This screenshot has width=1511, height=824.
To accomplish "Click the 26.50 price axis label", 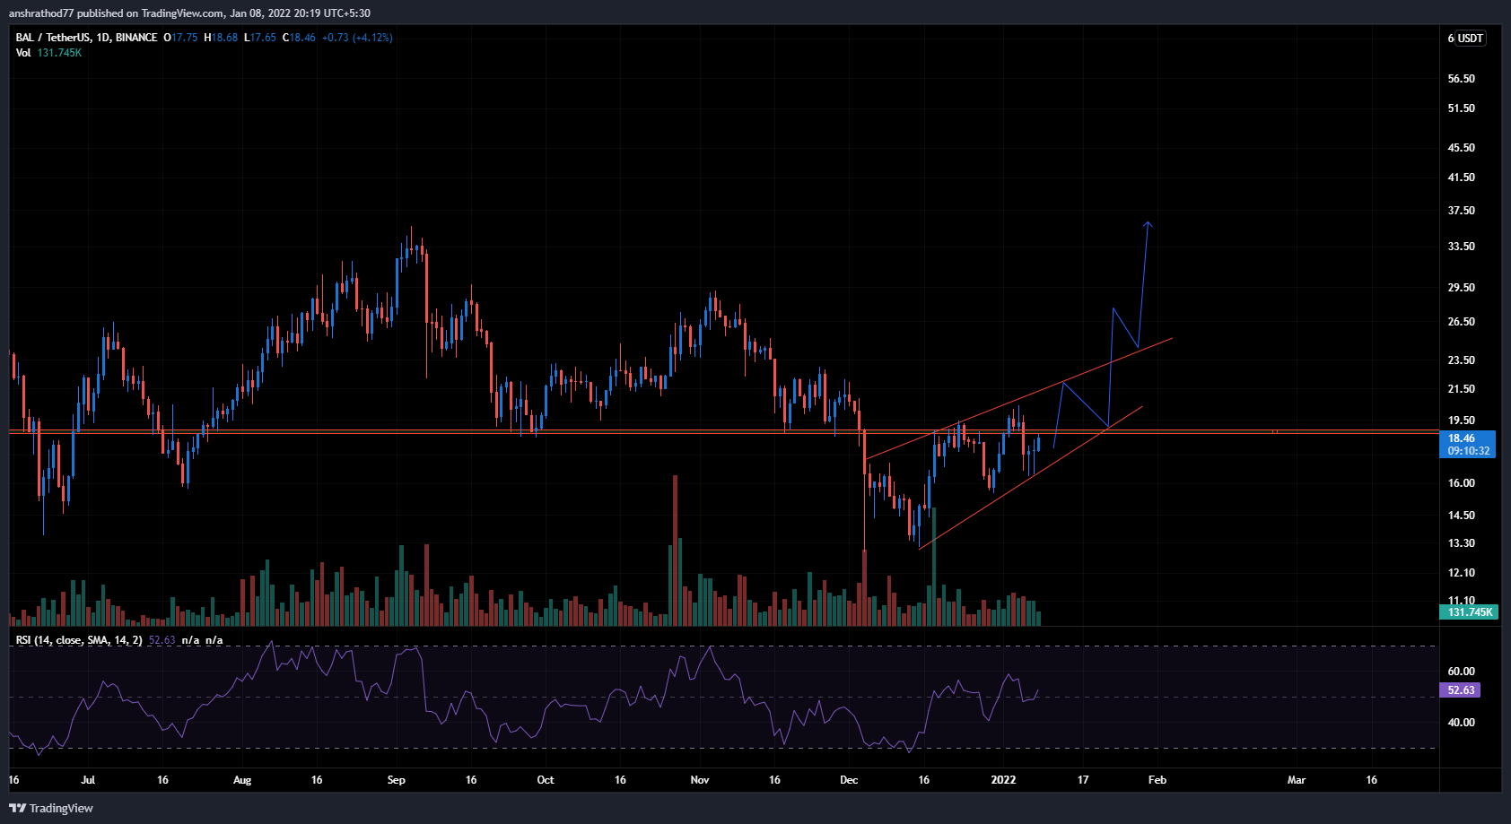I will (x=1461, y=322).
